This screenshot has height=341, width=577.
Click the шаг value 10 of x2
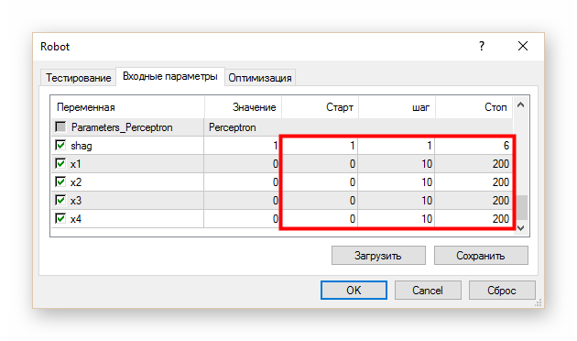point(427,182)
